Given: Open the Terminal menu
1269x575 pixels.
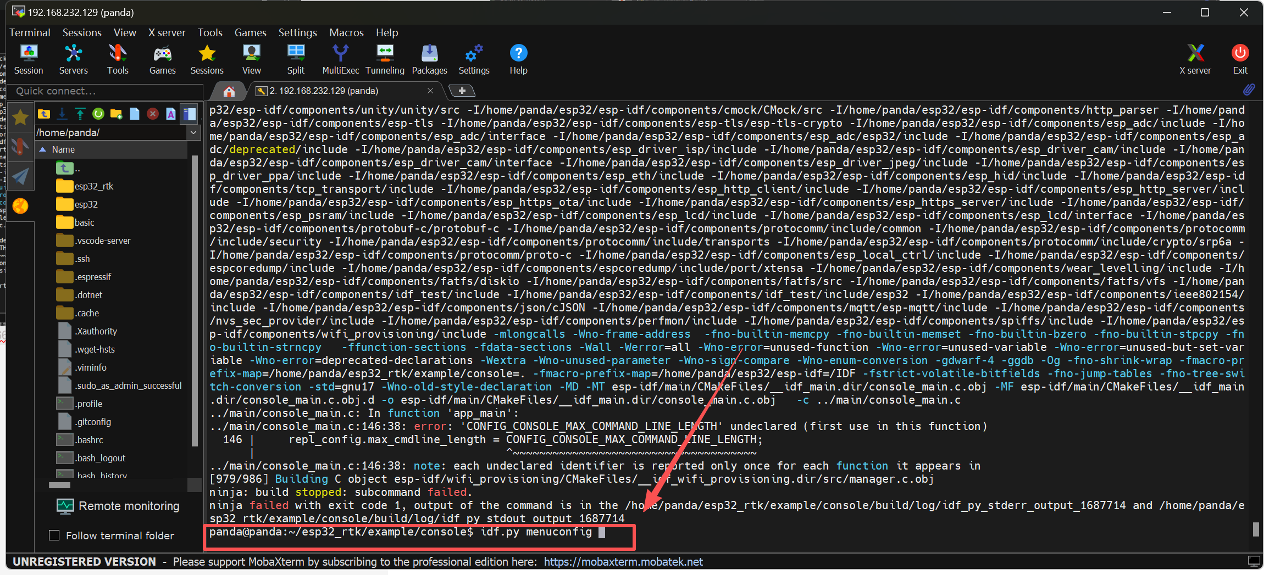Looking at the screenshot, I should (30, 32).
